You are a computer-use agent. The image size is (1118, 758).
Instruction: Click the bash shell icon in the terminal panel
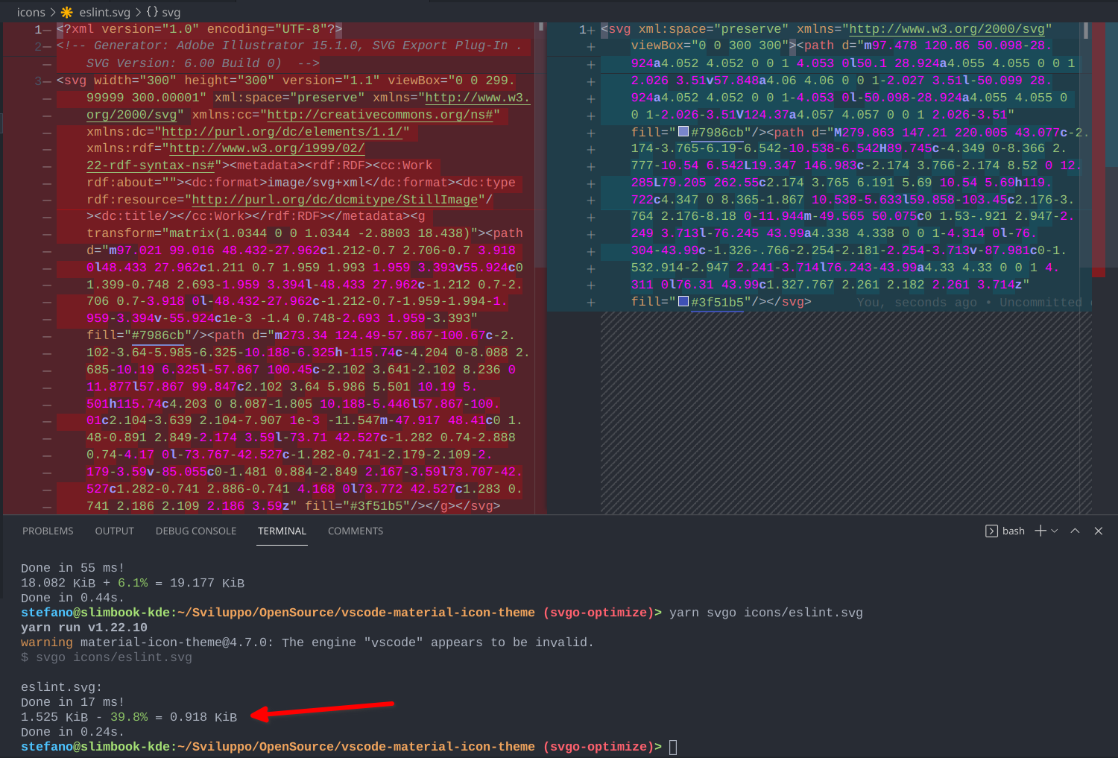pos(992,531)
